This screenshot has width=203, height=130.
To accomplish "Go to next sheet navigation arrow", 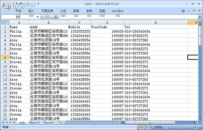I will click(10, 122).
